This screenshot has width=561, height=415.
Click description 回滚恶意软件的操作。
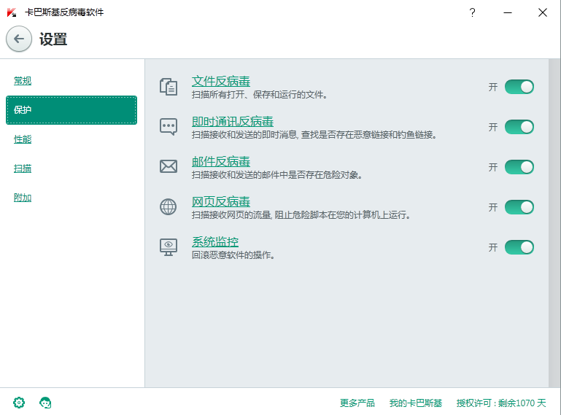click(x=233, y=255)
